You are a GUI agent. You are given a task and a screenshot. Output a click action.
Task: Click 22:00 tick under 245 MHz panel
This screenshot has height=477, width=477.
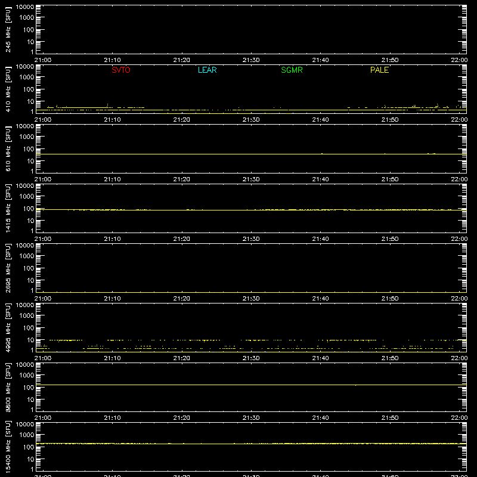pyautogui.click(x=459, y=60)
